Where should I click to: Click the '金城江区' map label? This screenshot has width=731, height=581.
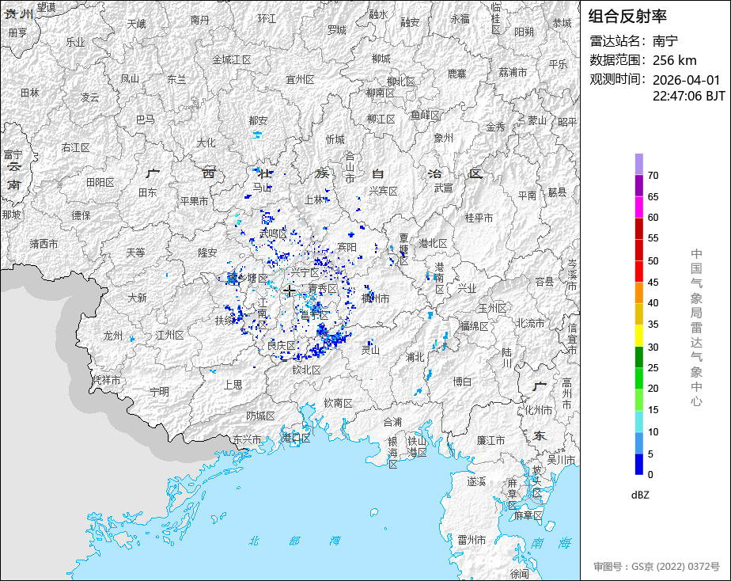pyautogui.click(x=232, y=59)
